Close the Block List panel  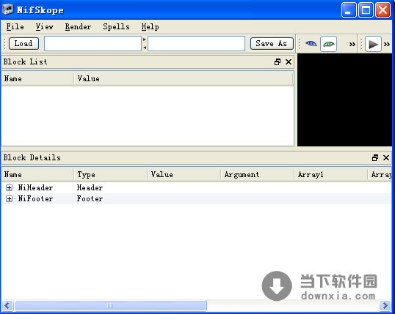pyautogui.click(x=289, y=61)
